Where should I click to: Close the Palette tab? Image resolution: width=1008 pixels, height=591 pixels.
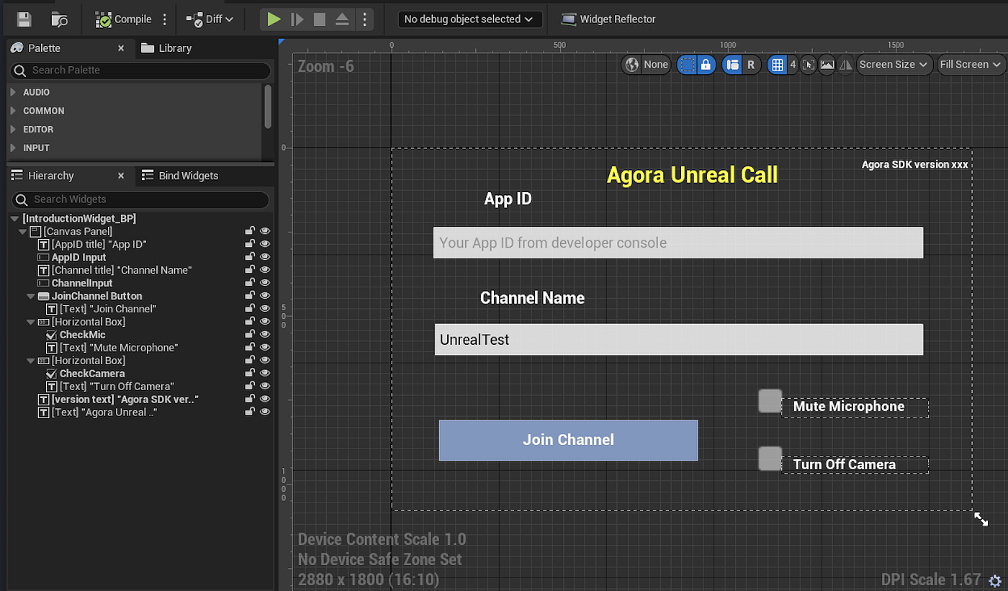click(x=121, y=48)
